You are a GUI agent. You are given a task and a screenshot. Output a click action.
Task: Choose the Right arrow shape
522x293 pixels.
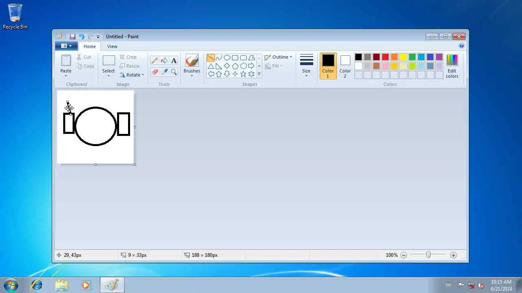tap(252, 66)
